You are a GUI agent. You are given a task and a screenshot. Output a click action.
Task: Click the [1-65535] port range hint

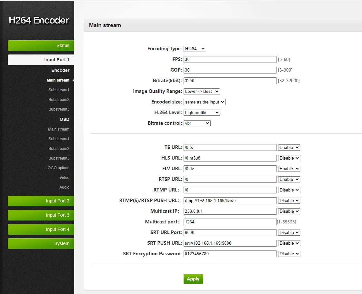pos(287,222)
